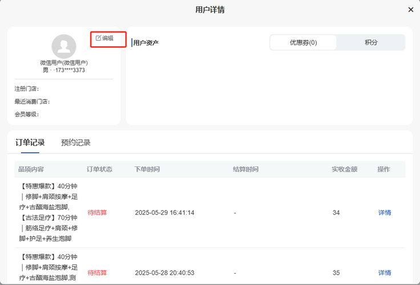Click the timestamp 2025-05-29 16:41:14

click(x=164, y=213)
